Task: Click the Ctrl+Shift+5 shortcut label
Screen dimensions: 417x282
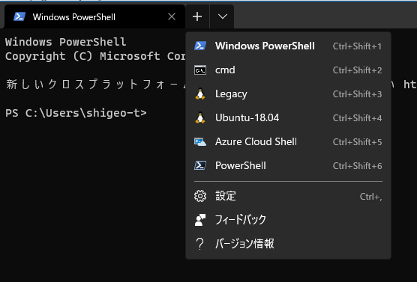Action: click(x=357, y=142)
